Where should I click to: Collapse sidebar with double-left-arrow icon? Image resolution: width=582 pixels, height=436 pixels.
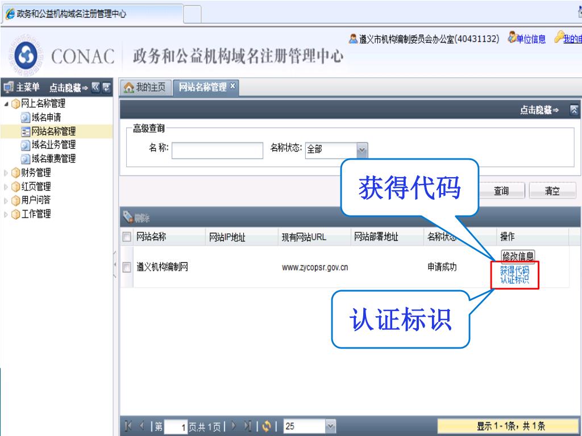point(95,87)
